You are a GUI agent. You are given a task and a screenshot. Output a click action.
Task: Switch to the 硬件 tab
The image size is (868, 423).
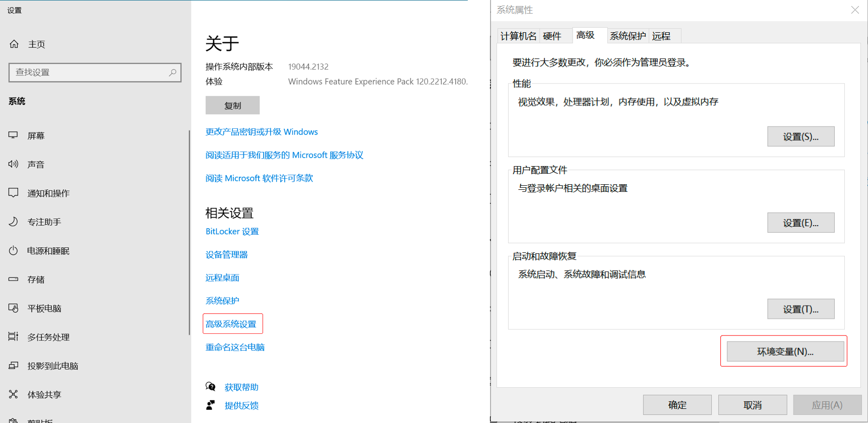click(552, 36)
